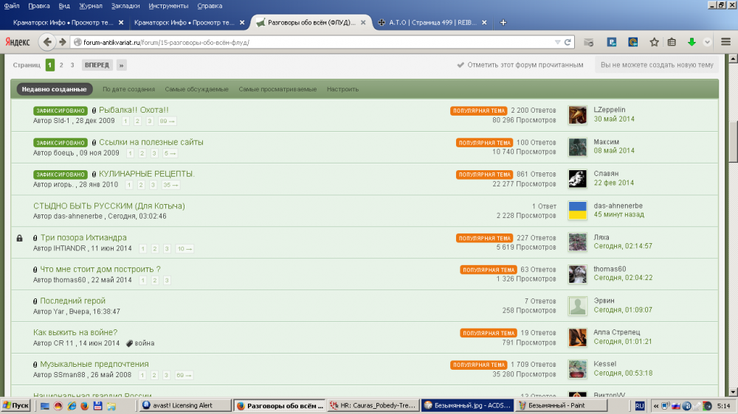
Task: Click the ВПЕРЕД next page button
Action: coord(97,65)
